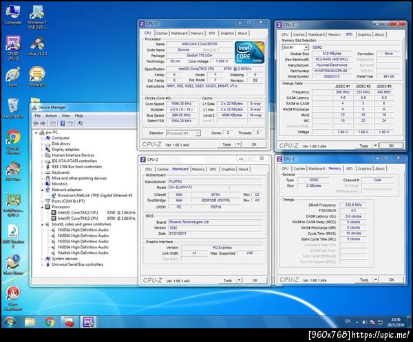Screen dimensions: 413x342
Task: Launch the CPUID CPU-Z desktop shortcut
Action: coord(13,47)
